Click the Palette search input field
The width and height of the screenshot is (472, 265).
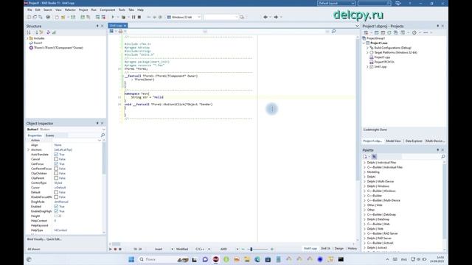(x=420, y=157)
